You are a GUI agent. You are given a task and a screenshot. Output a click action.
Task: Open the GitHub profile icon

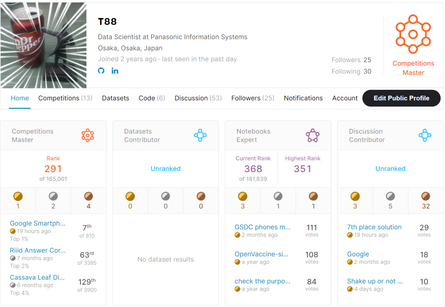point(101,71)
